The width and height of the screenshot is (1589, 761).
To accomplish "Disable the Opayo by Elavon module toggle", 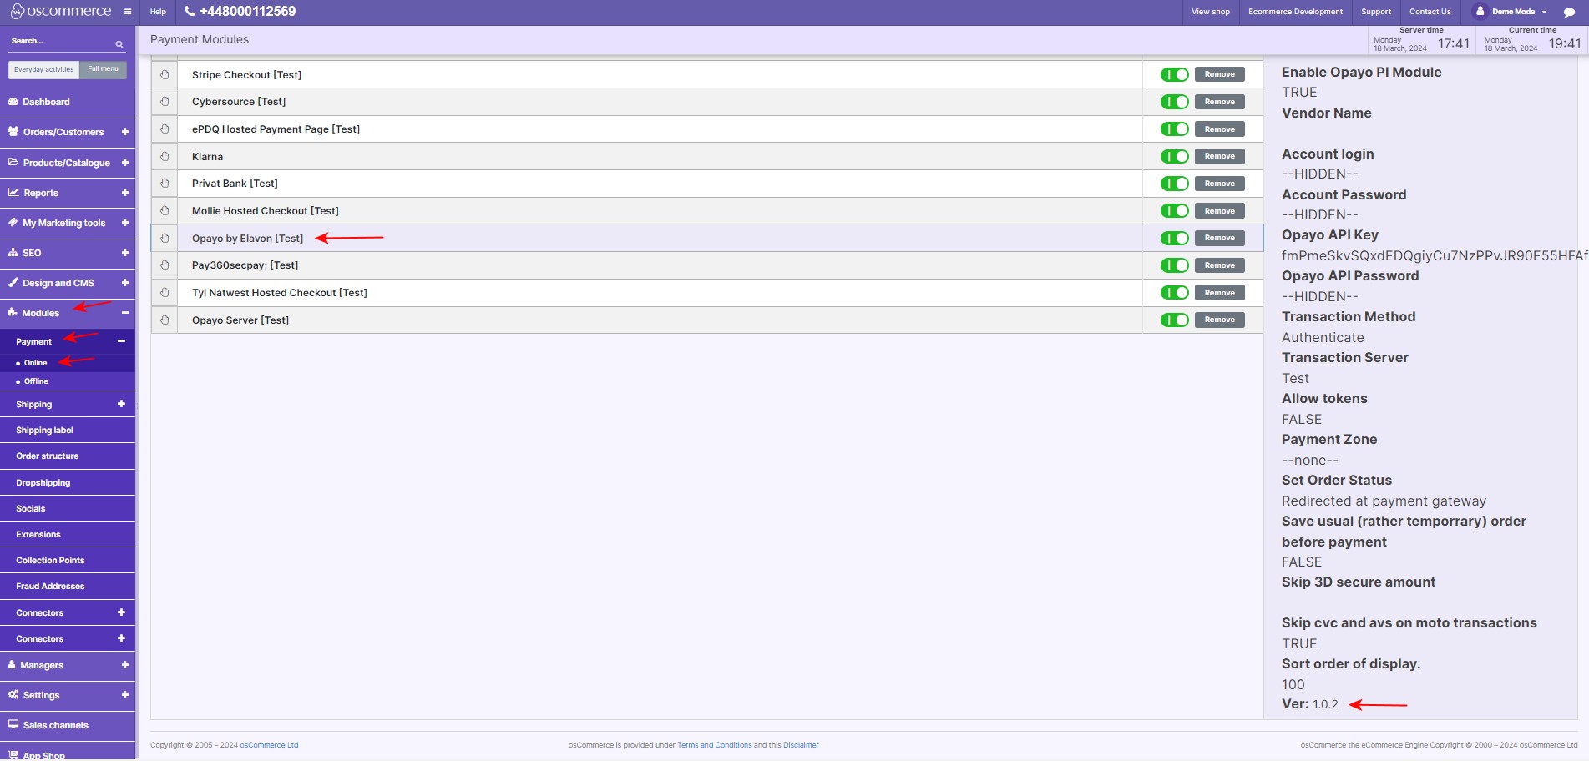I will click(1174, 239).
